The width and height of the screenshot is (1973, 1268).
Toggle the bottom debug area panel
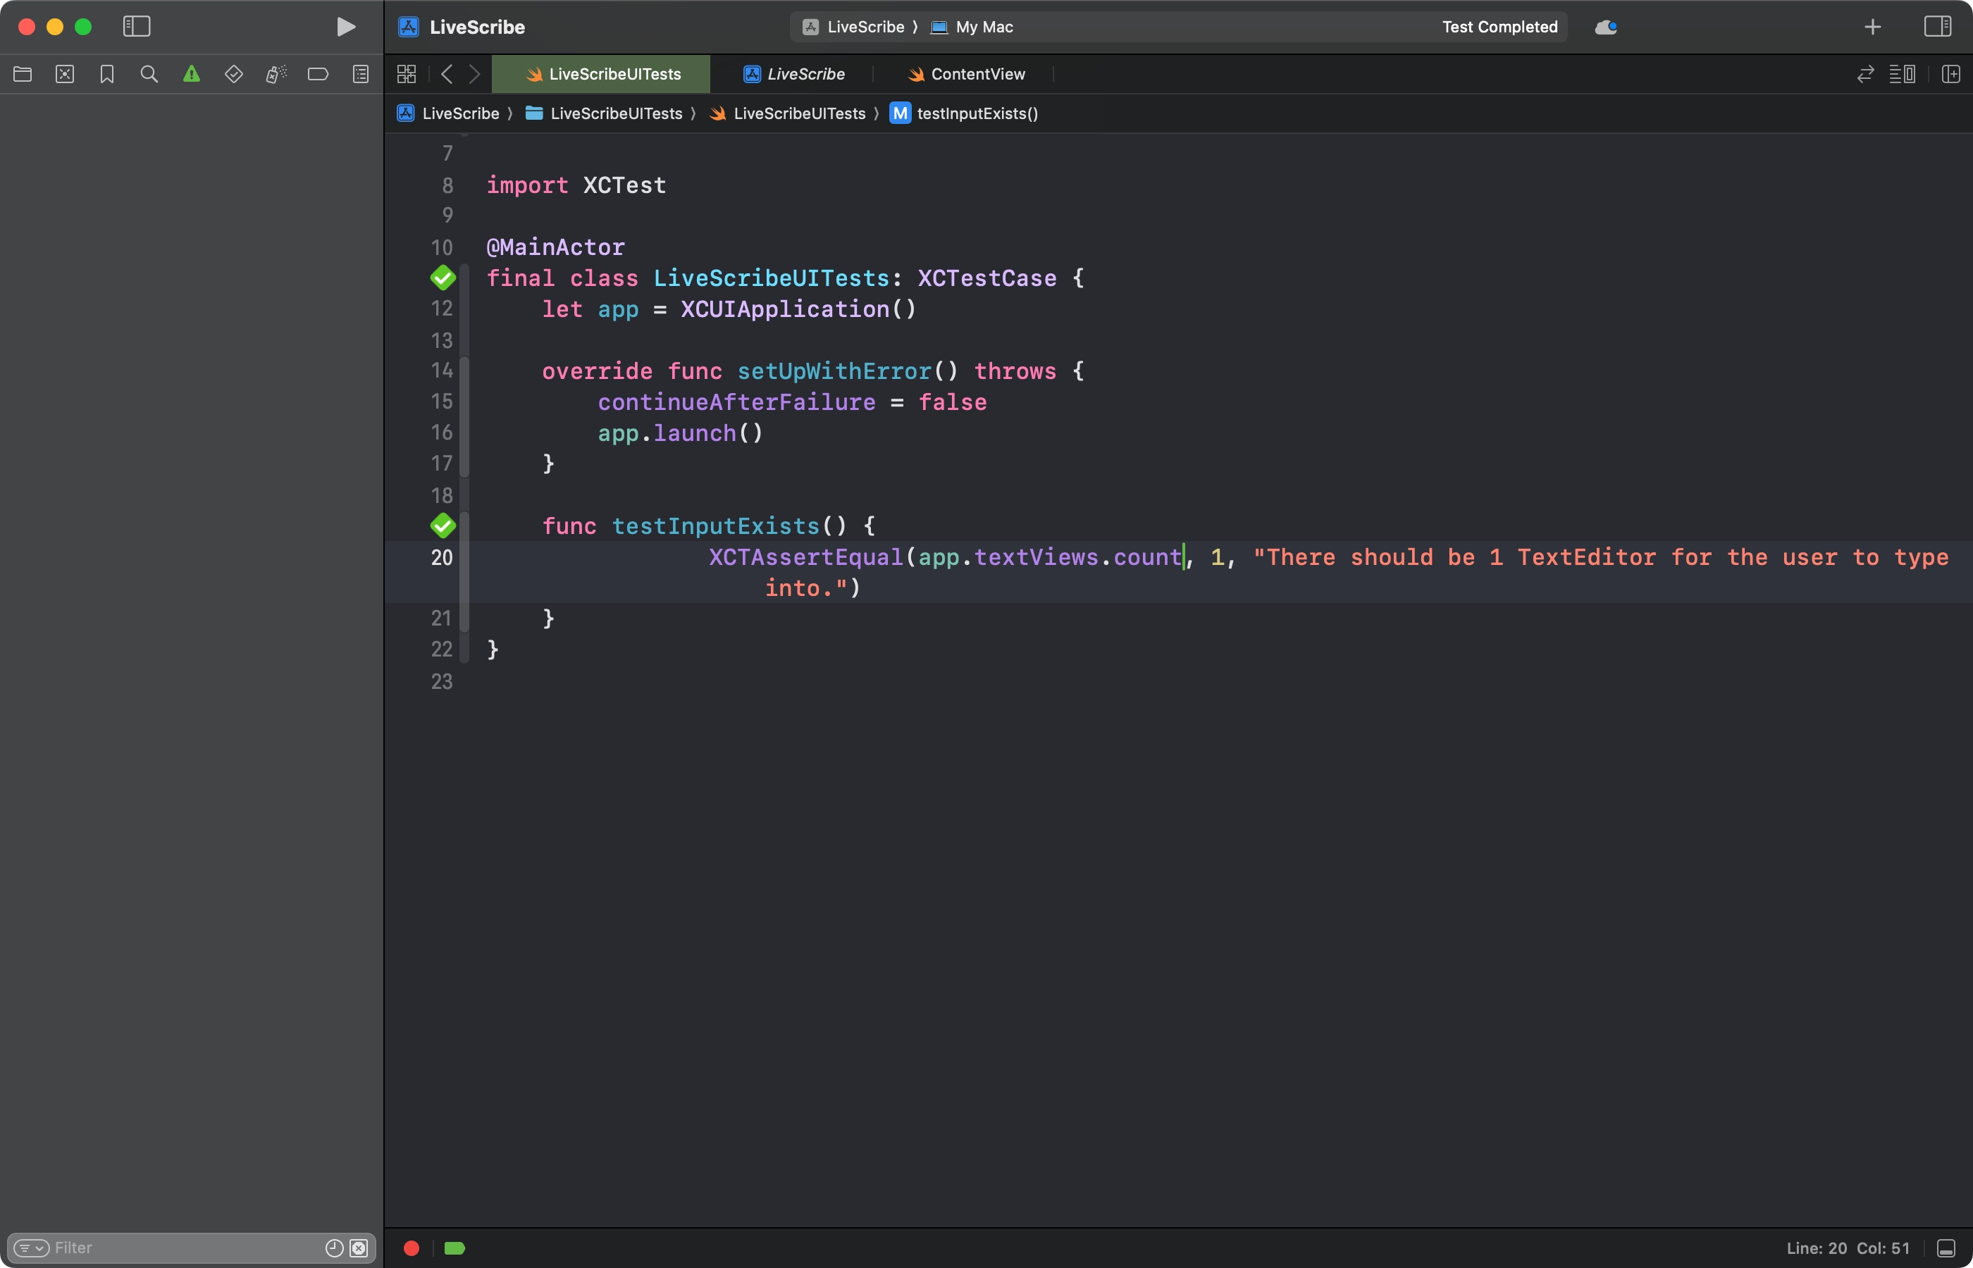click(1946, 1248)
